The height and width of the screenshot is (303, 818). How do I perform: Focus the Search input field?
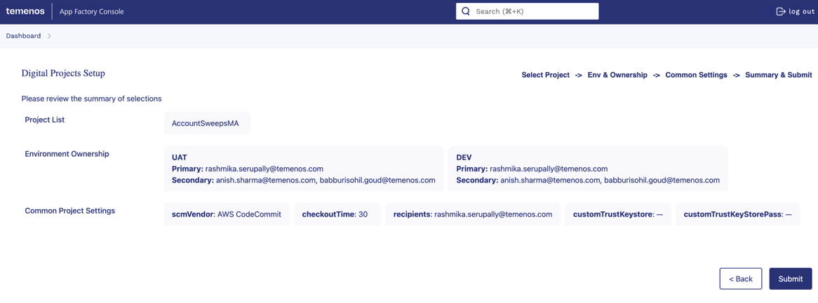click(527, 11)
